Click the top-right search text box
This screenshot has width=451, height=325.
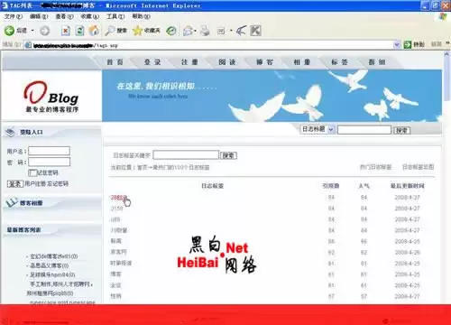[364, 130]
